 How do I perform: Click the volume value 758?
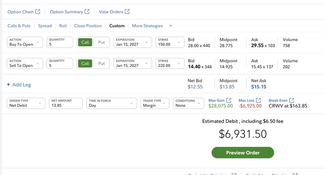pos(286,45)
